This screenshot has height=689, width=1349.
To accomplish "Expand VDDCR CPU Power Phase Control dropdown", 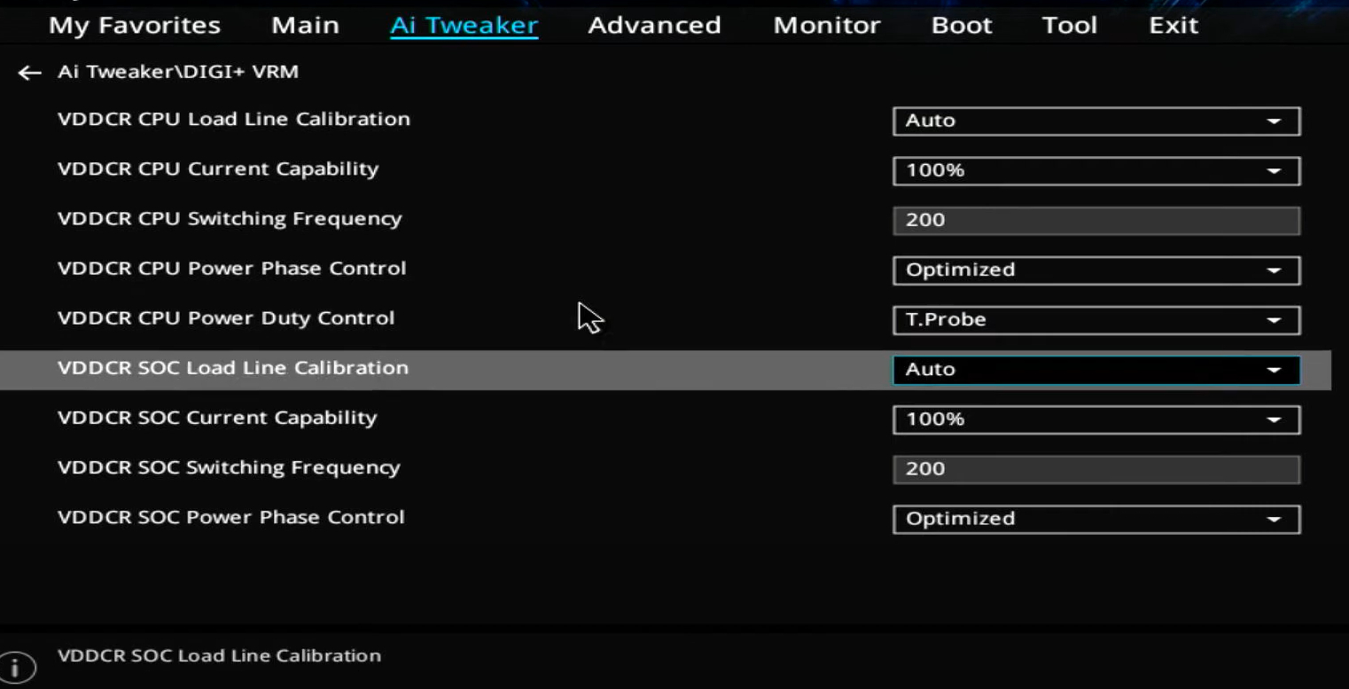I will coord(1096,270).
